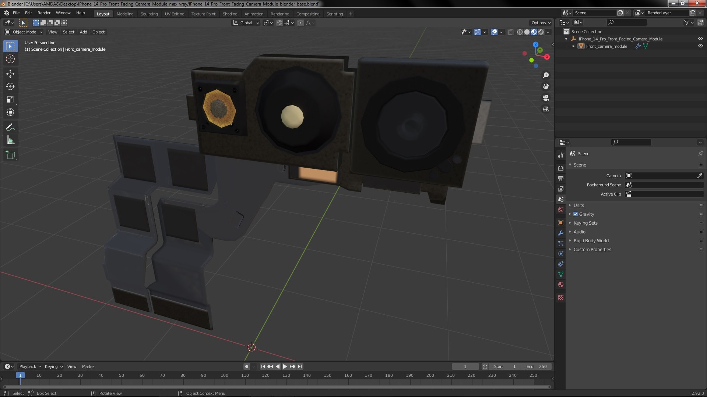Select the Measure tool
The width and height of the screenshot is (707, 397).
click(10, 140)
